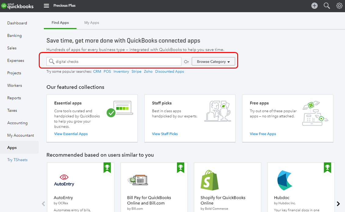Viewport: 345px width, 212px height.
Task: Open the Try TSheets sidebar link
Action: tap(17, 160)
